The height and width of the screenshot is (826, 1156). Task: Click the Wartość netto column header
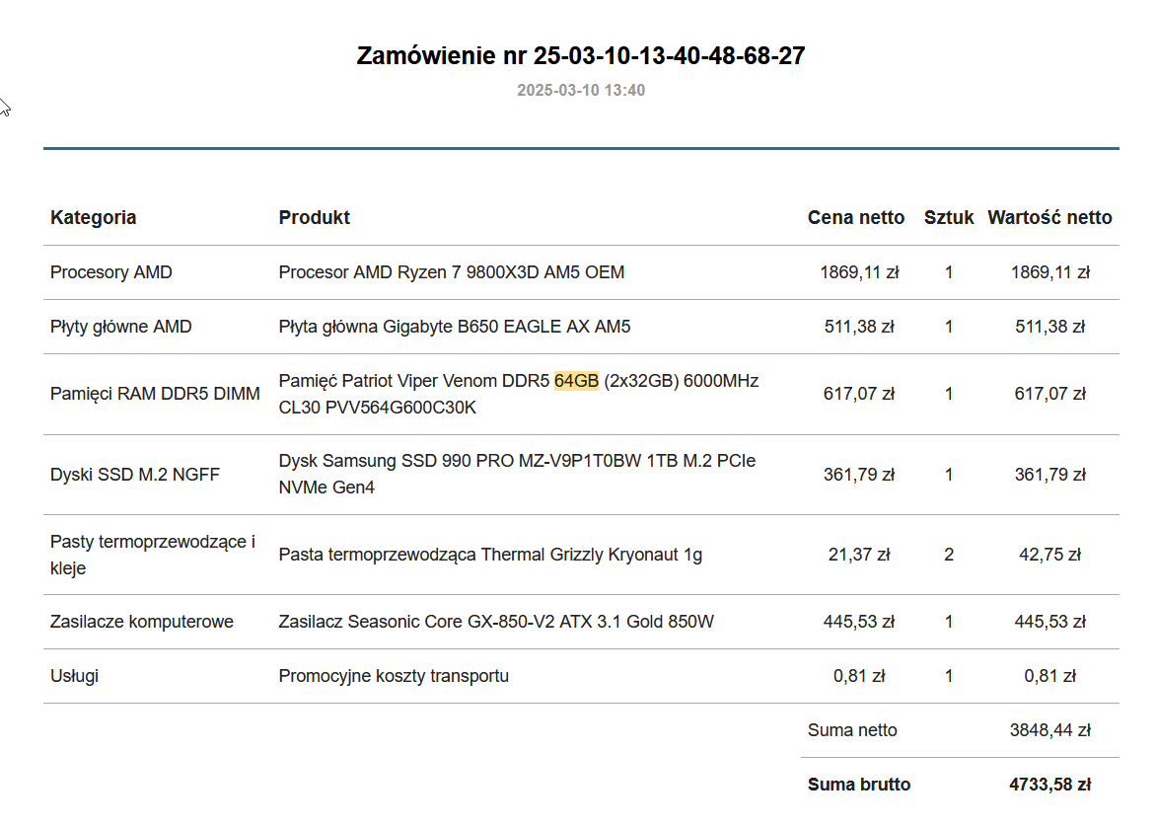(1049, 217)
